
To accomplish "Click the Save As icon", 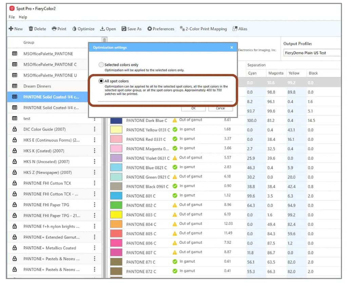I will click(x=124, y=29).
